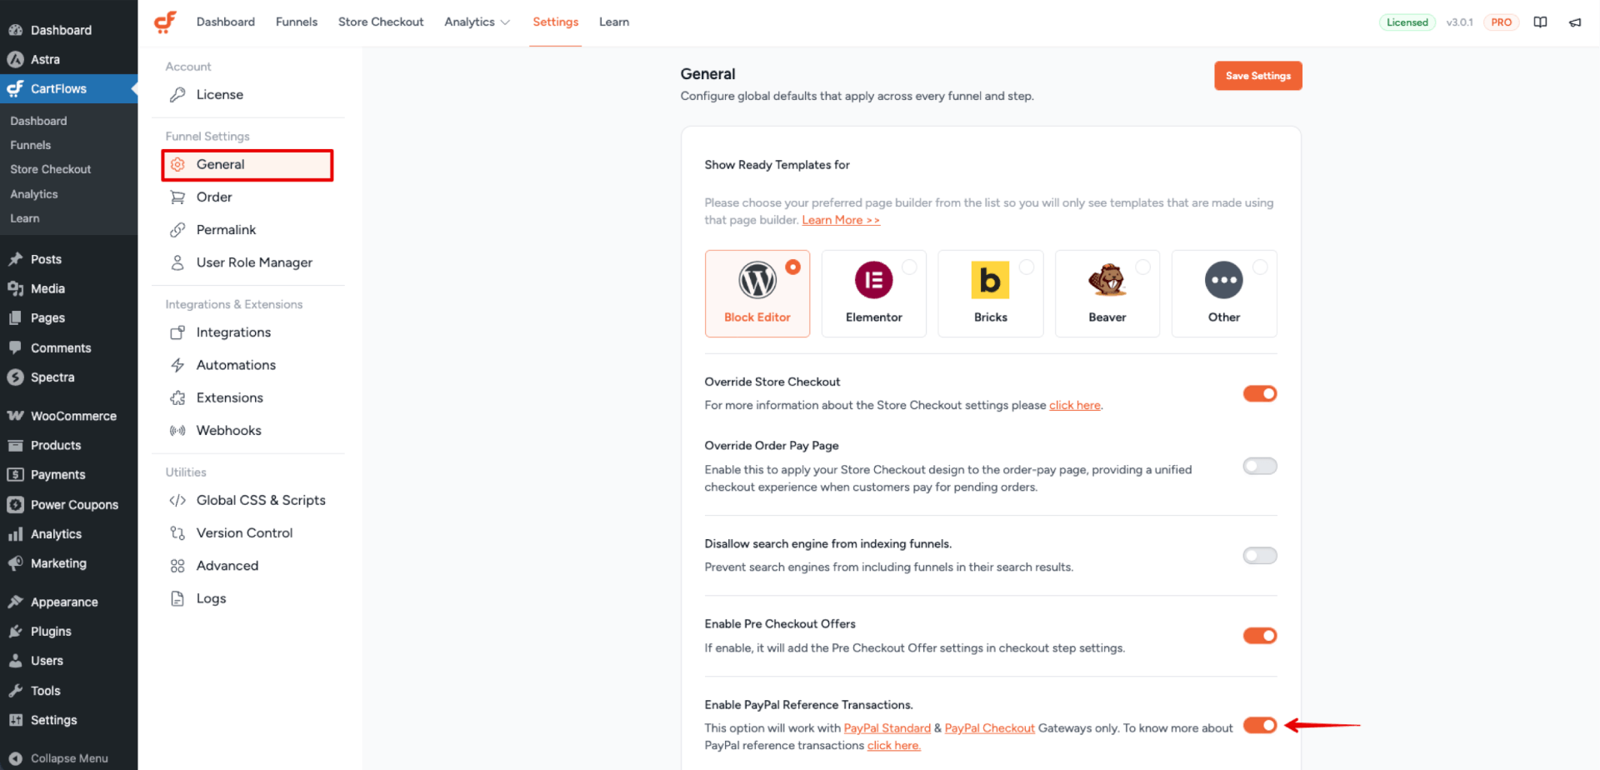Disable Override Store Checkout toggle
This screenshot has height=770, width=1600.
pyautogui.click(x=1260, y=393)
